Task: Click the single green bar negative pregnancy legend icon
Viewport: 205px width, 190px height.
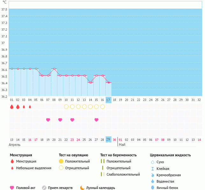Action: tap(102, 168)
